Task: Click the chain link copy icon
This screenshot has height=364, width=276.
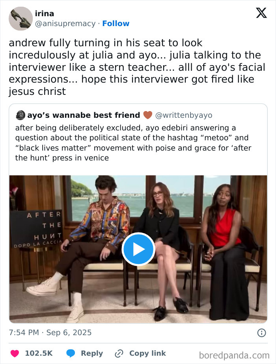Action: tap(119, 353)
